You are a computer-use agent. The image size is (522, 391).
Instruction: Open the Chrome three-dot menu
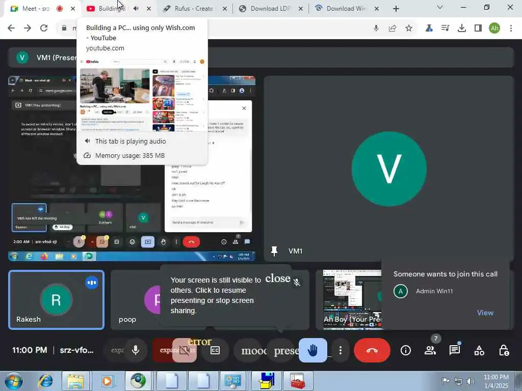click(511, 29)
